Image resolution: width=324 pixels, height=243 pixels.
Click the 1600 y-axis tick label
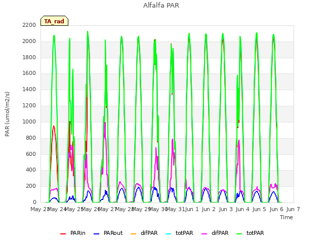click(29, 73)
